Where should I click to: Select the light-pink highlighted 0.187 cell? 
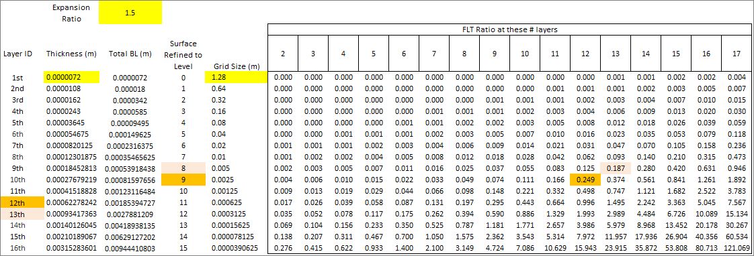coord(616,168)
